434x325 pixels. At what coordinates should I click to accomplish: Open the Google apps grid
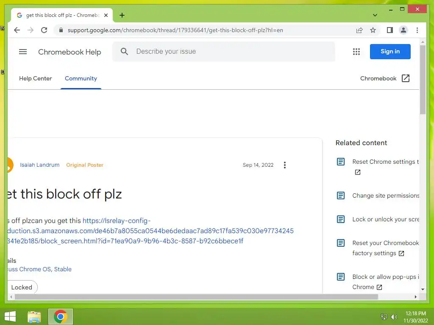[356, 52]
